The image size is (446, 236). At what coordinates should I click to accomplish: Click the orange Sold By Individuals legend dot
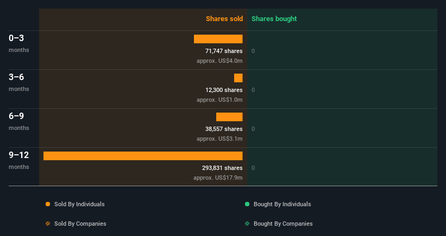click(x=48, y=204)
